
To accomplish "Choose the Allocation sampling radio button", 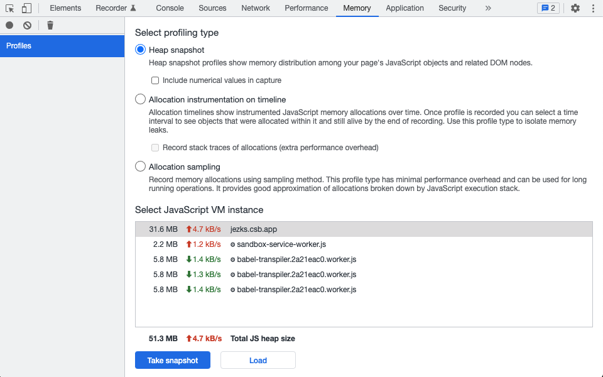I will click(x=141, y=167).
